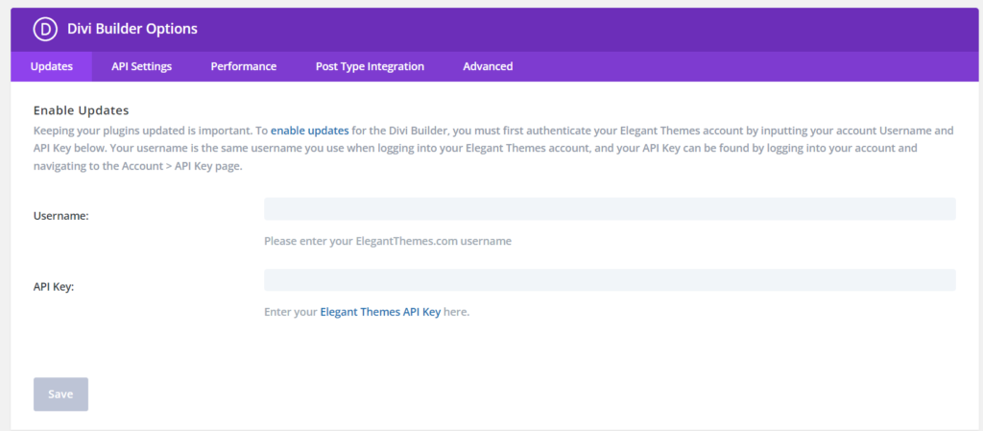Focus the Username input field
This screenshot has height=431, width=983.
click(x=610, y=208)
